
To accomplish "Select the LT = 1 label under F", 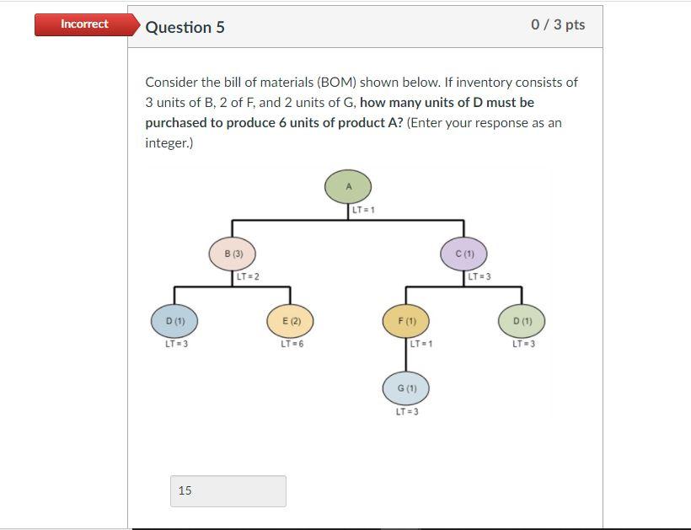I will [420, 344].
